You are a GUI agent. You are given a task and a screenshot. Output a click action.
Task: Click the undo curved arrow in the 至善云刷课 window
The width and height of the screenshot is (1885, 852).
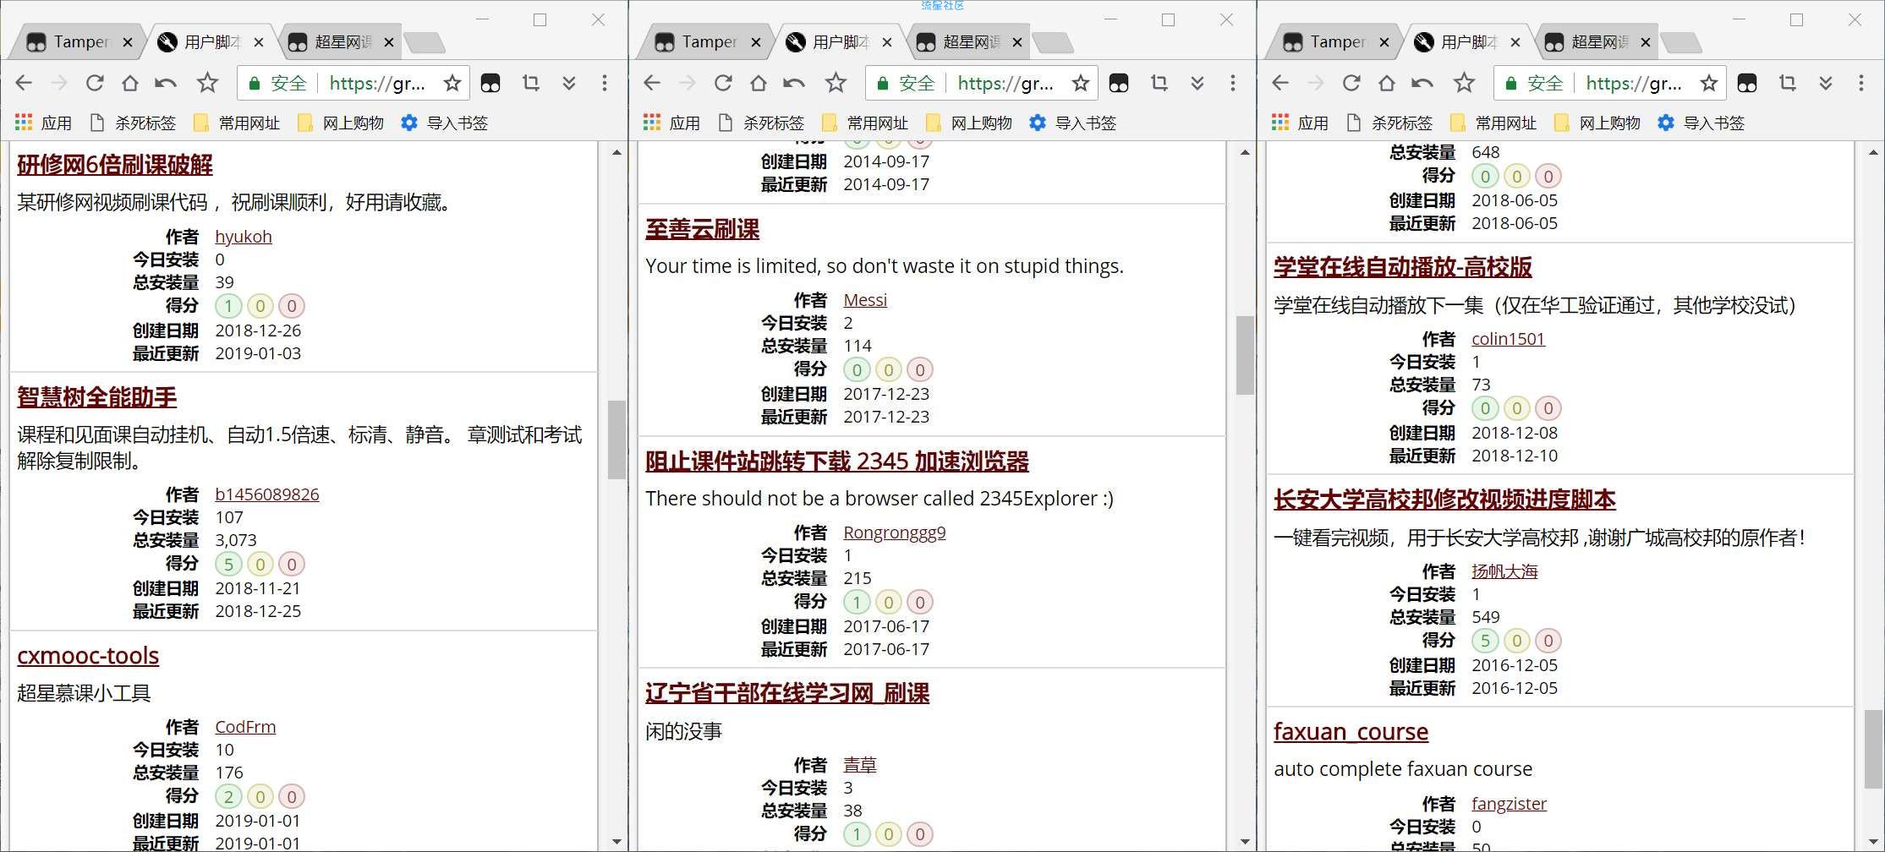point(794,83)
